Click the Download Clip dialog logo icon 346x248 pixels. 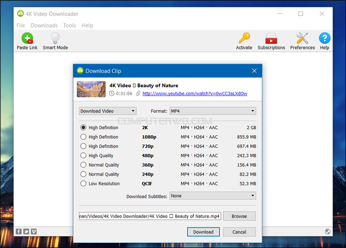80,71
